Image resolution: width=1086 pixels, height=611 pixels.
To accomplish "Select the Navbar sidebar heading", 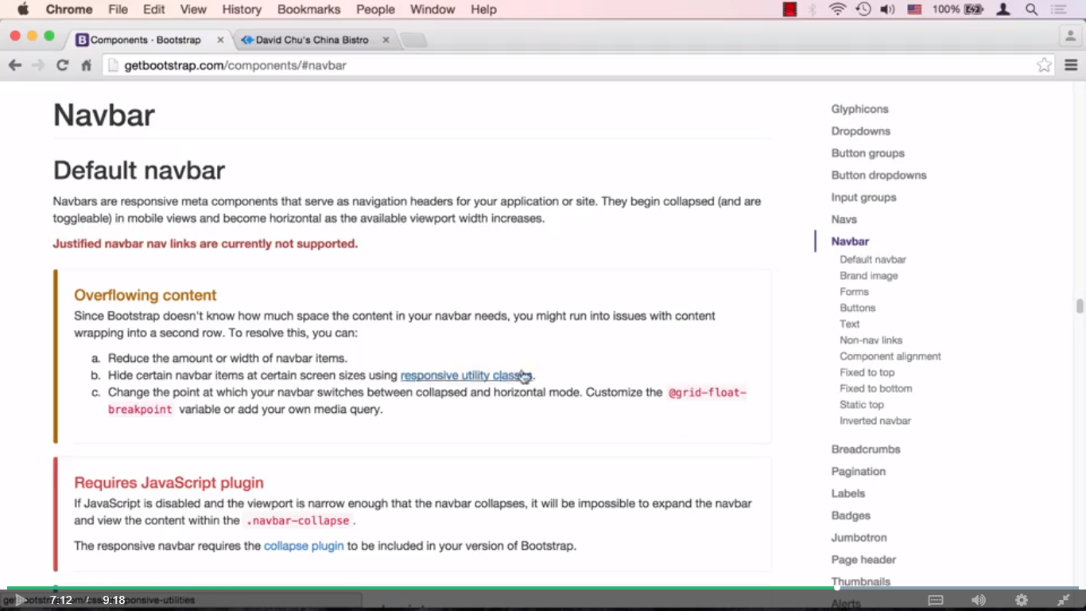I will [x=850, y=241].
